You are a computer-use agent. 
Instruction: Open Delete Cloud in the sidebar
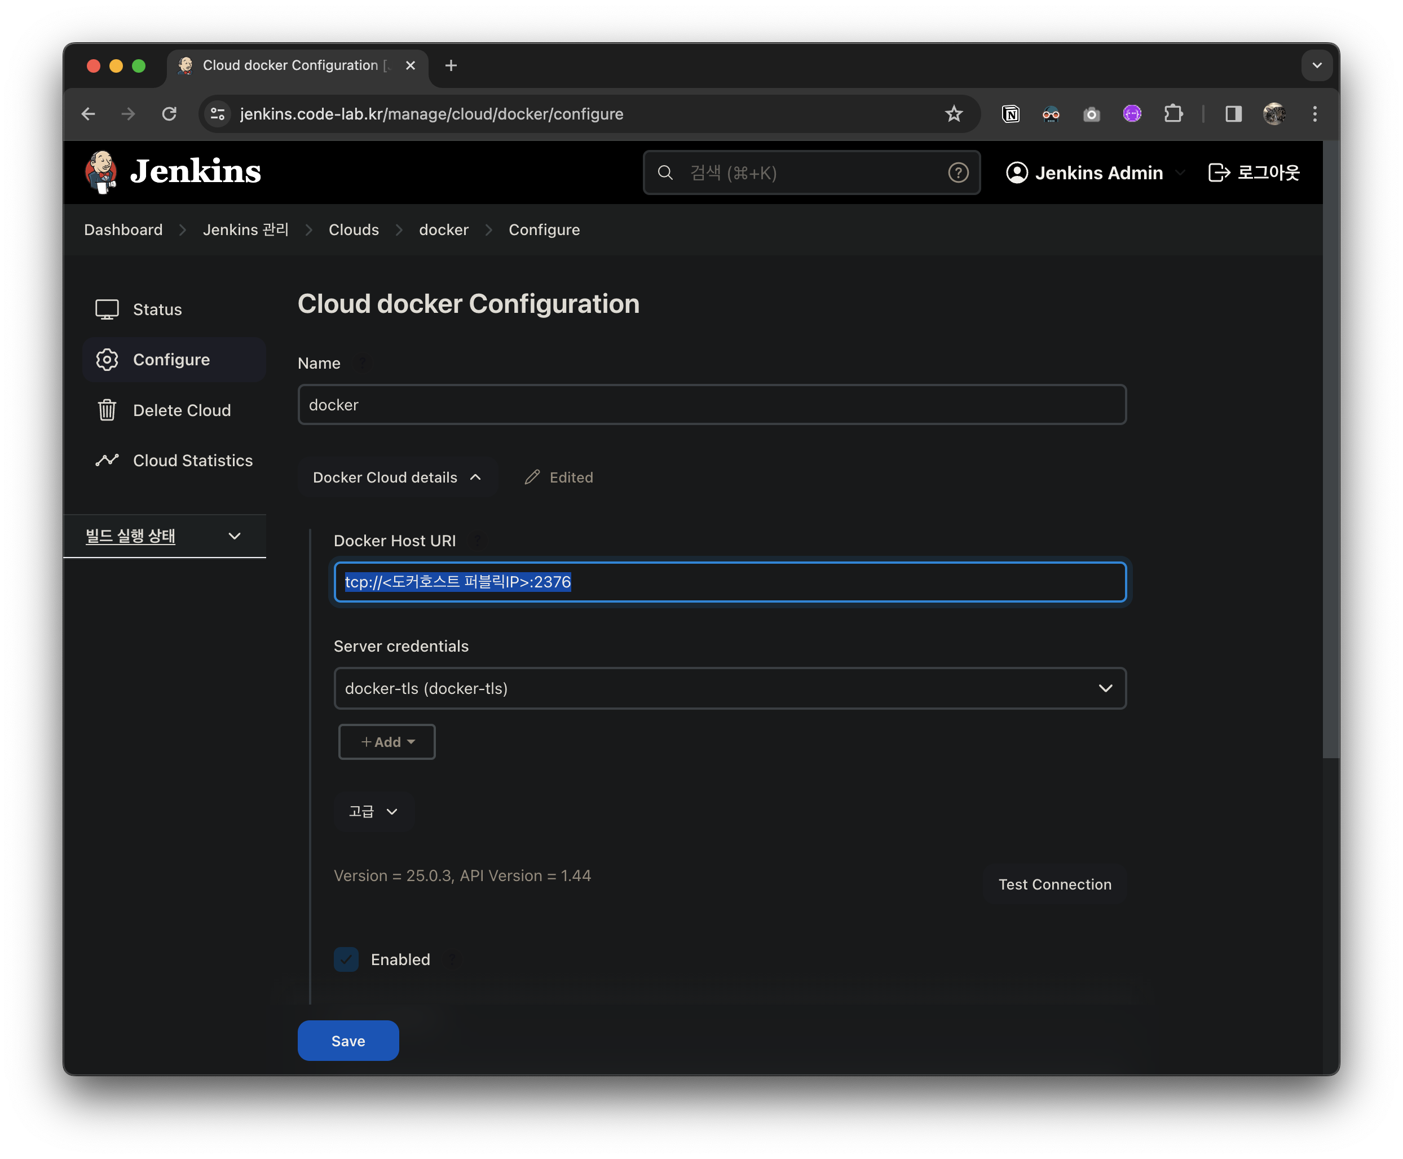click(x=181, y=410)
